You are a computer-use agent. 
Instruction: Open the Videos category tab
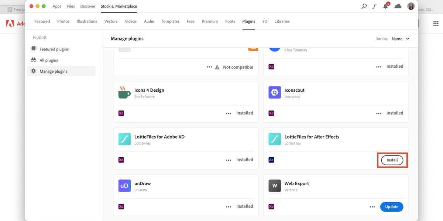pyautogui.click(x=131, y=21)
